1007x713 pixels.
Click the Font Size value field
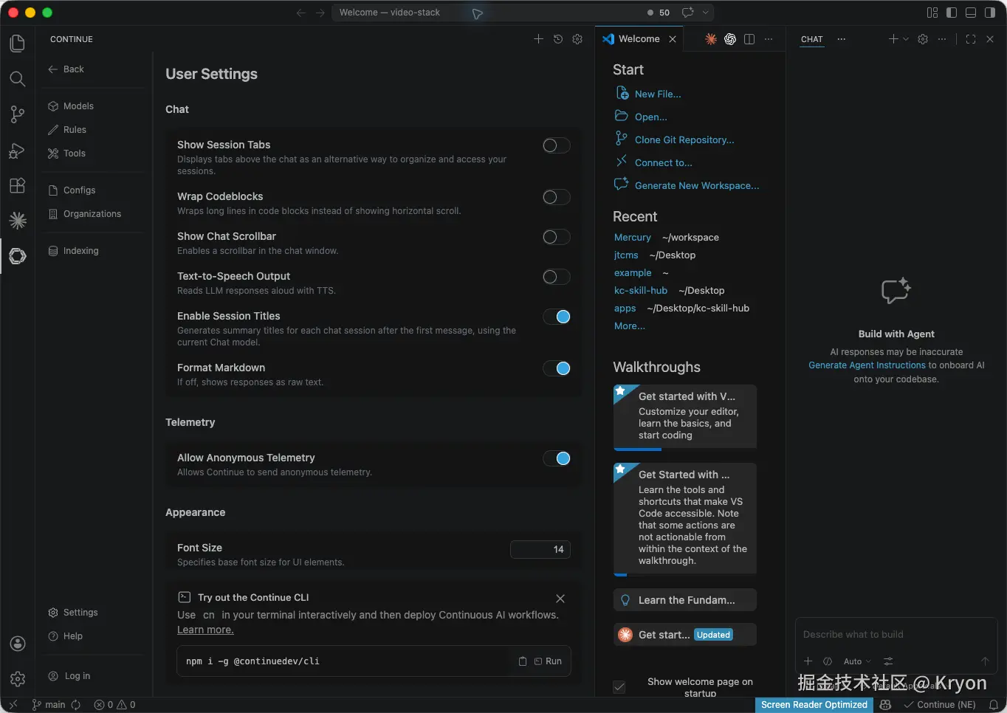pos(540,549)
